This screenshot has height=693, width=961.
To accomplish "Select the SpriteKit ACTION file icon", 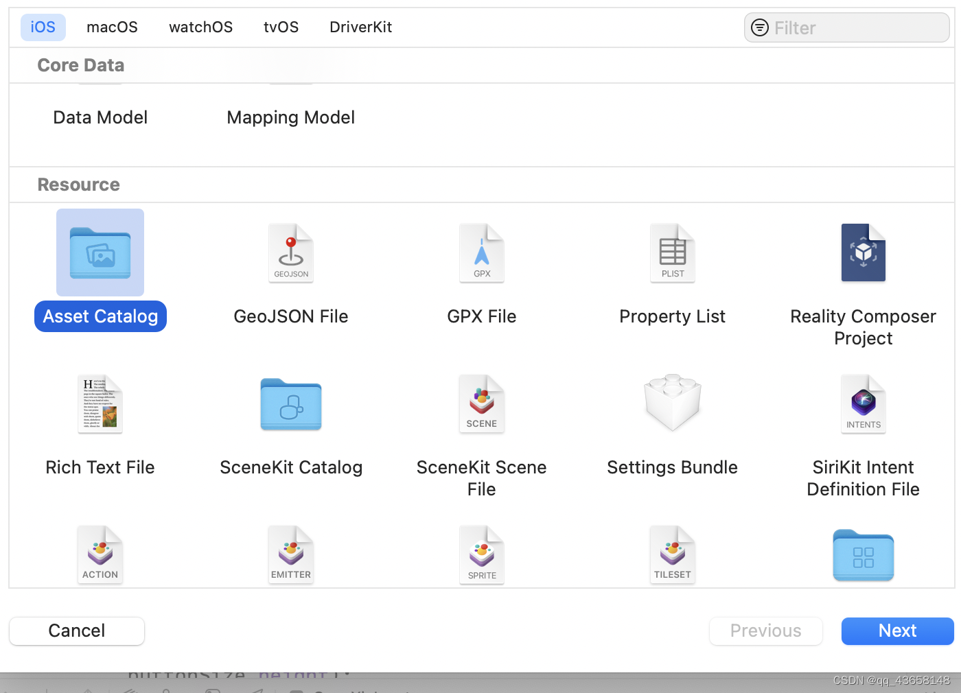I will click(100, 555).
